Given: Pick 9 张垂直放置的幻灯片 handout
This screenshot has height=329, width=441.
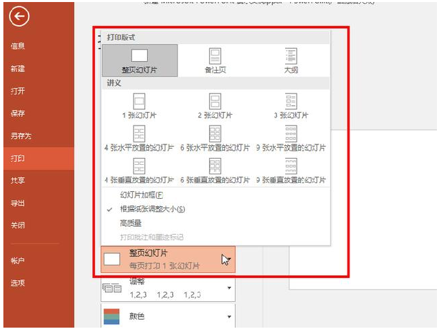Looking at the screenshot, I should click(x=291, y=171).
